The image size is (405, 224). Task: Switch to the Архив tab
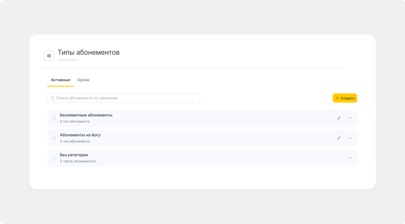click(x=83, y=80)
